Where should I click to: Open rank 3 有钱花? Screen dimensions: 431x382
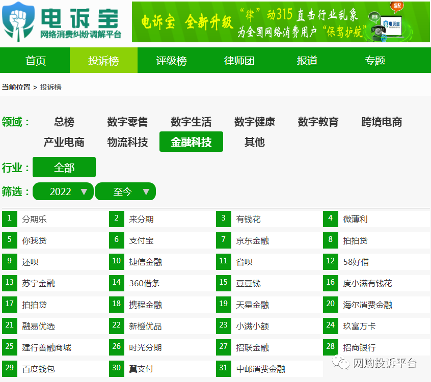[268, 219]
